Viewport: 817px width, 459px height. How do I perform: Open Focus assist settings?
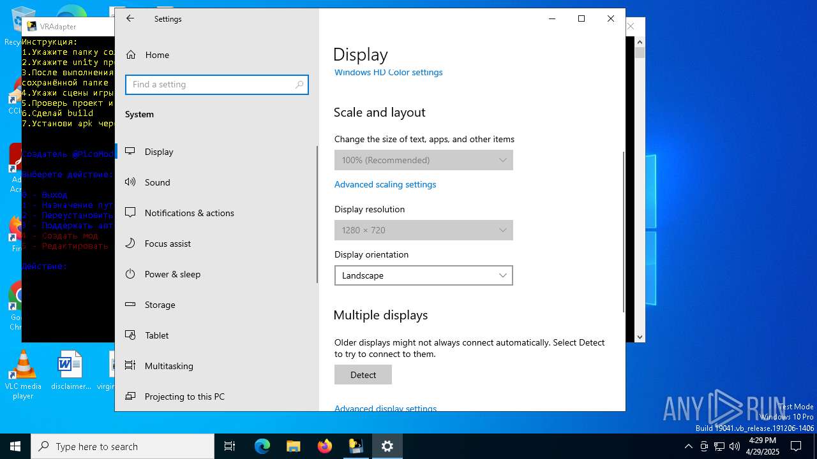click(216, 244)
